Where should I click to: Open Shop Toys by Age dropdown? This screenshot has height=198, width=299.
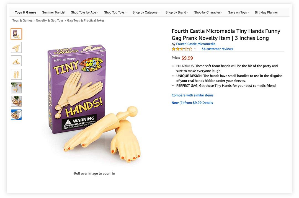[85, 12]
